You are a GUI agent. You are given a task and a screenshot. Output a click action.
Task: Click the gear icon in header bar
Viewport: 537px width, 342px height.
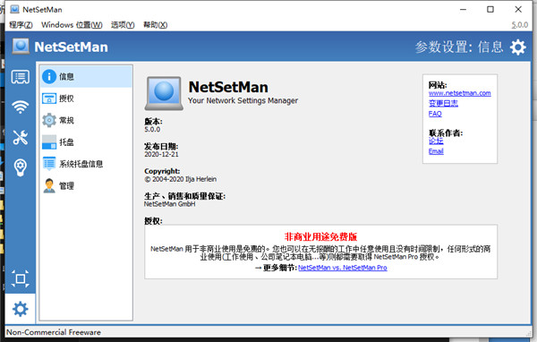click(518, 47)
